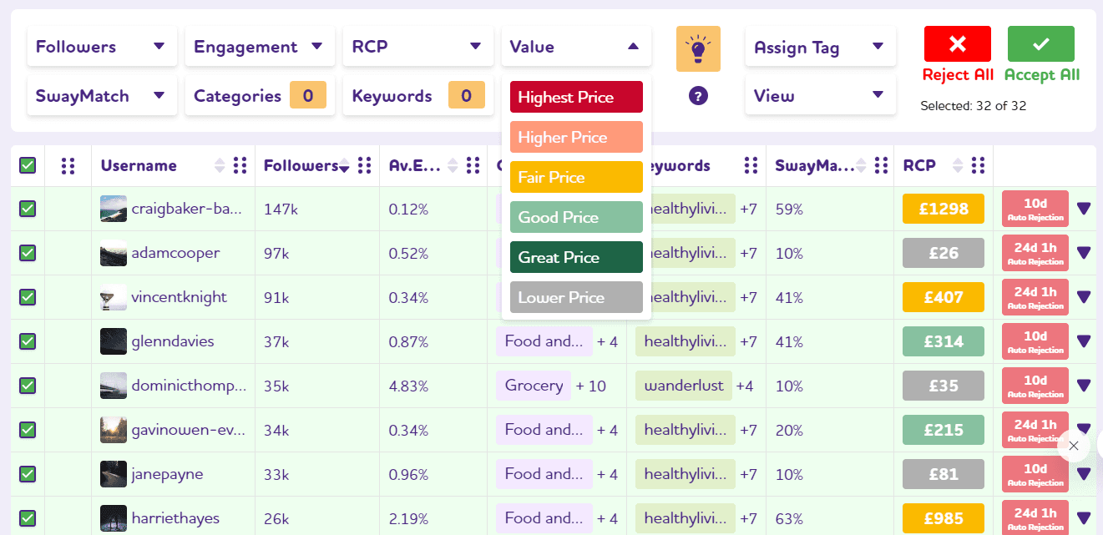Uncheck the craigbaker-ba... row checkbox
Screen dimensions: 1103x535
(28, 209)
